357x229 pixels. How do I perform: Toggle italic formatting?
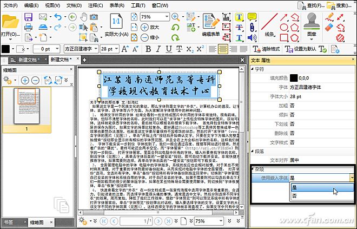(158, 49)
